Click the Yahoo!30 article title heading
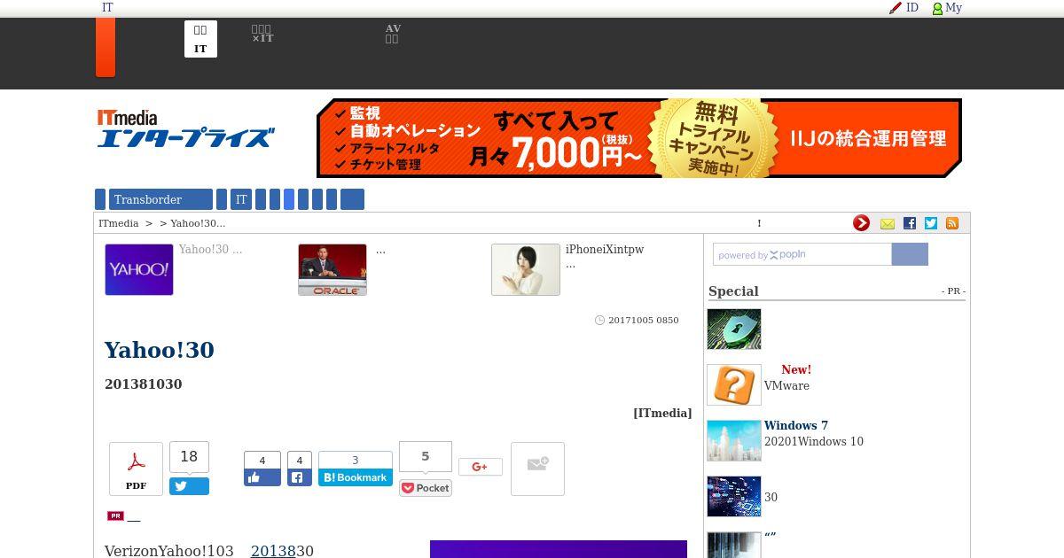1064x558 pixels. coord(160,350)
